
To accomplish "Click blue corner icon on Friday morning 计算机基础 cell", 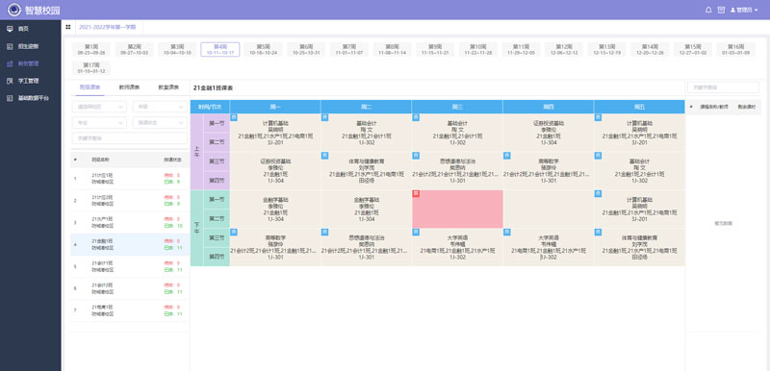I will [598, 117].
